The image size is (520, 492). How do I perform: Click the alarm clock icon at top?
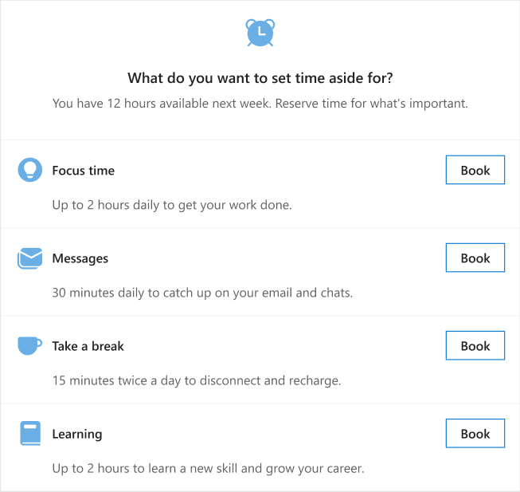pos(260,33)
